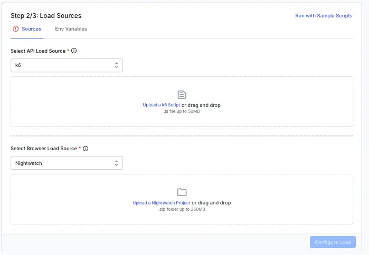This screenshot has height=255, width=369.
Task: Open the k6 API load source dropdown
Action: click(x=67, y=65)
